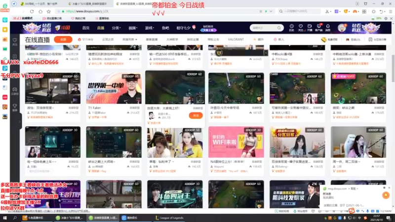Open the gamepad icon in left sidebar
The height and width of the screenshot is (222, 395).
[x=15, y=91]
